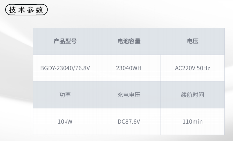Viewport: 233px width, 141px height.
Task: Click the 110min runtime value
Action: click(193, 122)
